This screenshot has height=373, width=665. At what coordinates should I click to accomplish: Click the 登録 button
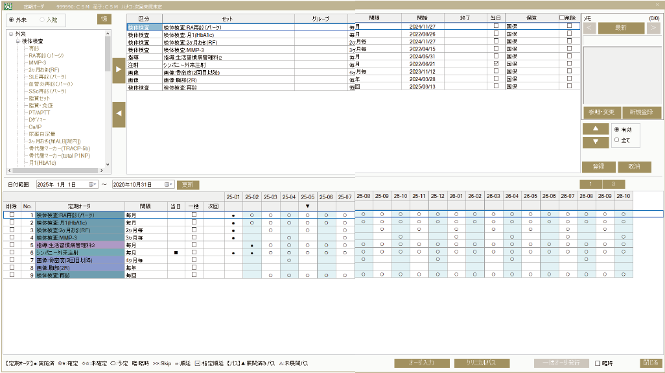point(598,167)
